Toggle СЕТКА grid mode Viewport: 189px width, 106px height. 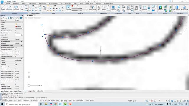click(19, 101)
